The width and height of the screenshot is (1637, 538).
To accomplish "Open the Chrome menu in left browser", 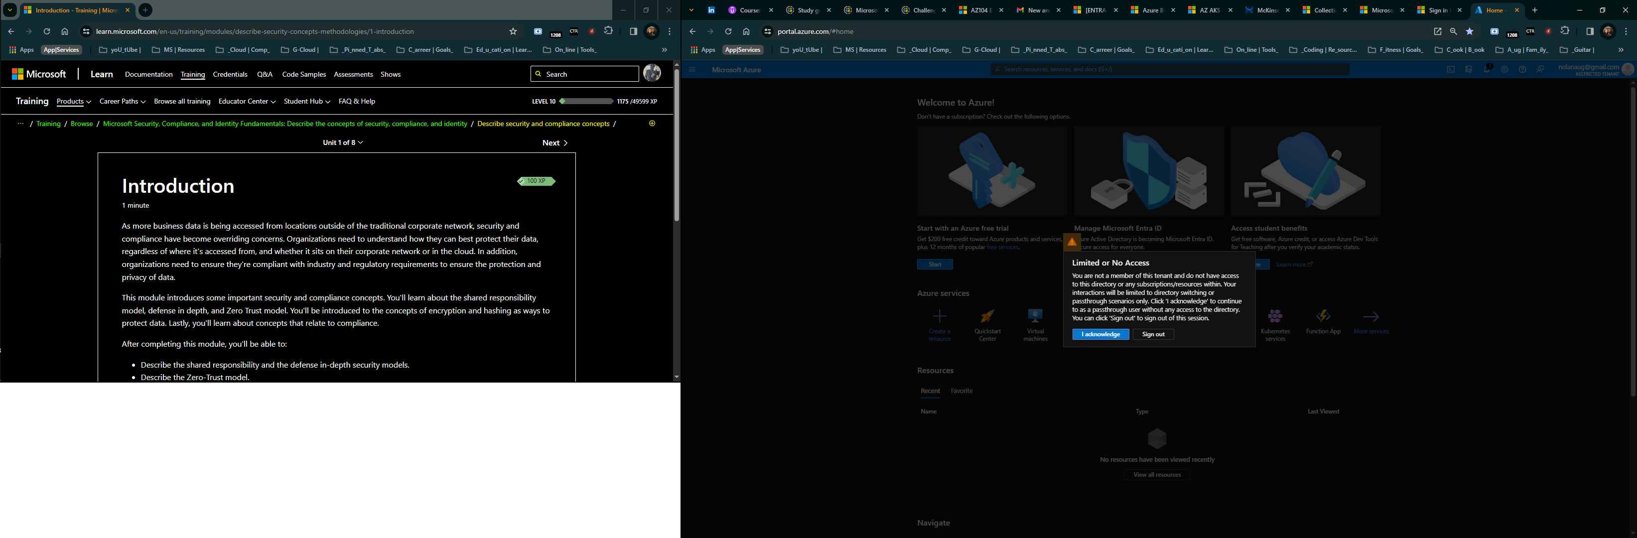I will [669, 31].
